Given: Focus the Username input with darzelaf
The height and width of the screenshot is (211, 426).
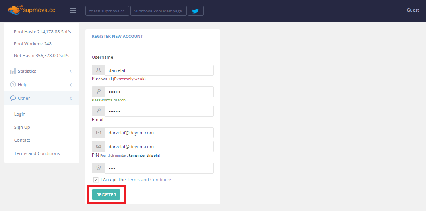Looking at the screenshot, I should [159, 70].
